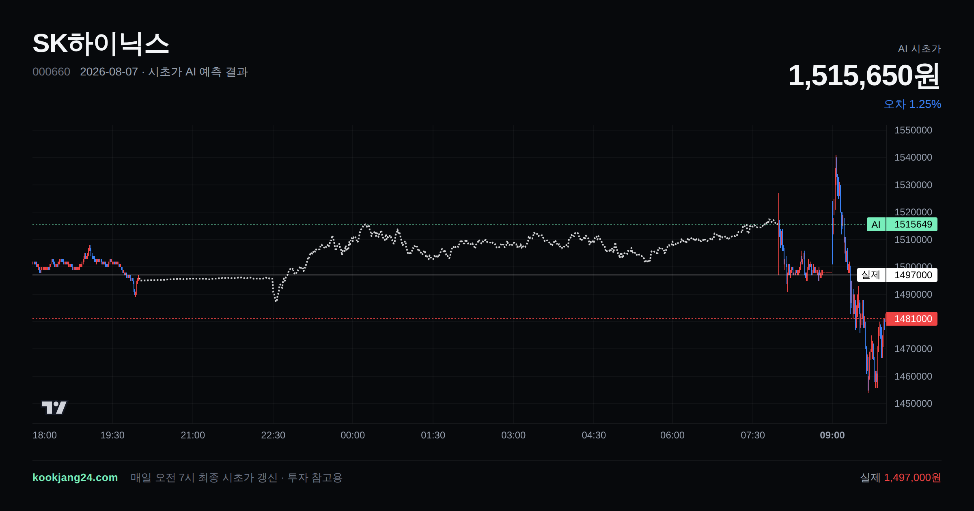Click the 19:30 time axis label
The height and width of the screenshot is (511, 974).
tap(112, 435)
